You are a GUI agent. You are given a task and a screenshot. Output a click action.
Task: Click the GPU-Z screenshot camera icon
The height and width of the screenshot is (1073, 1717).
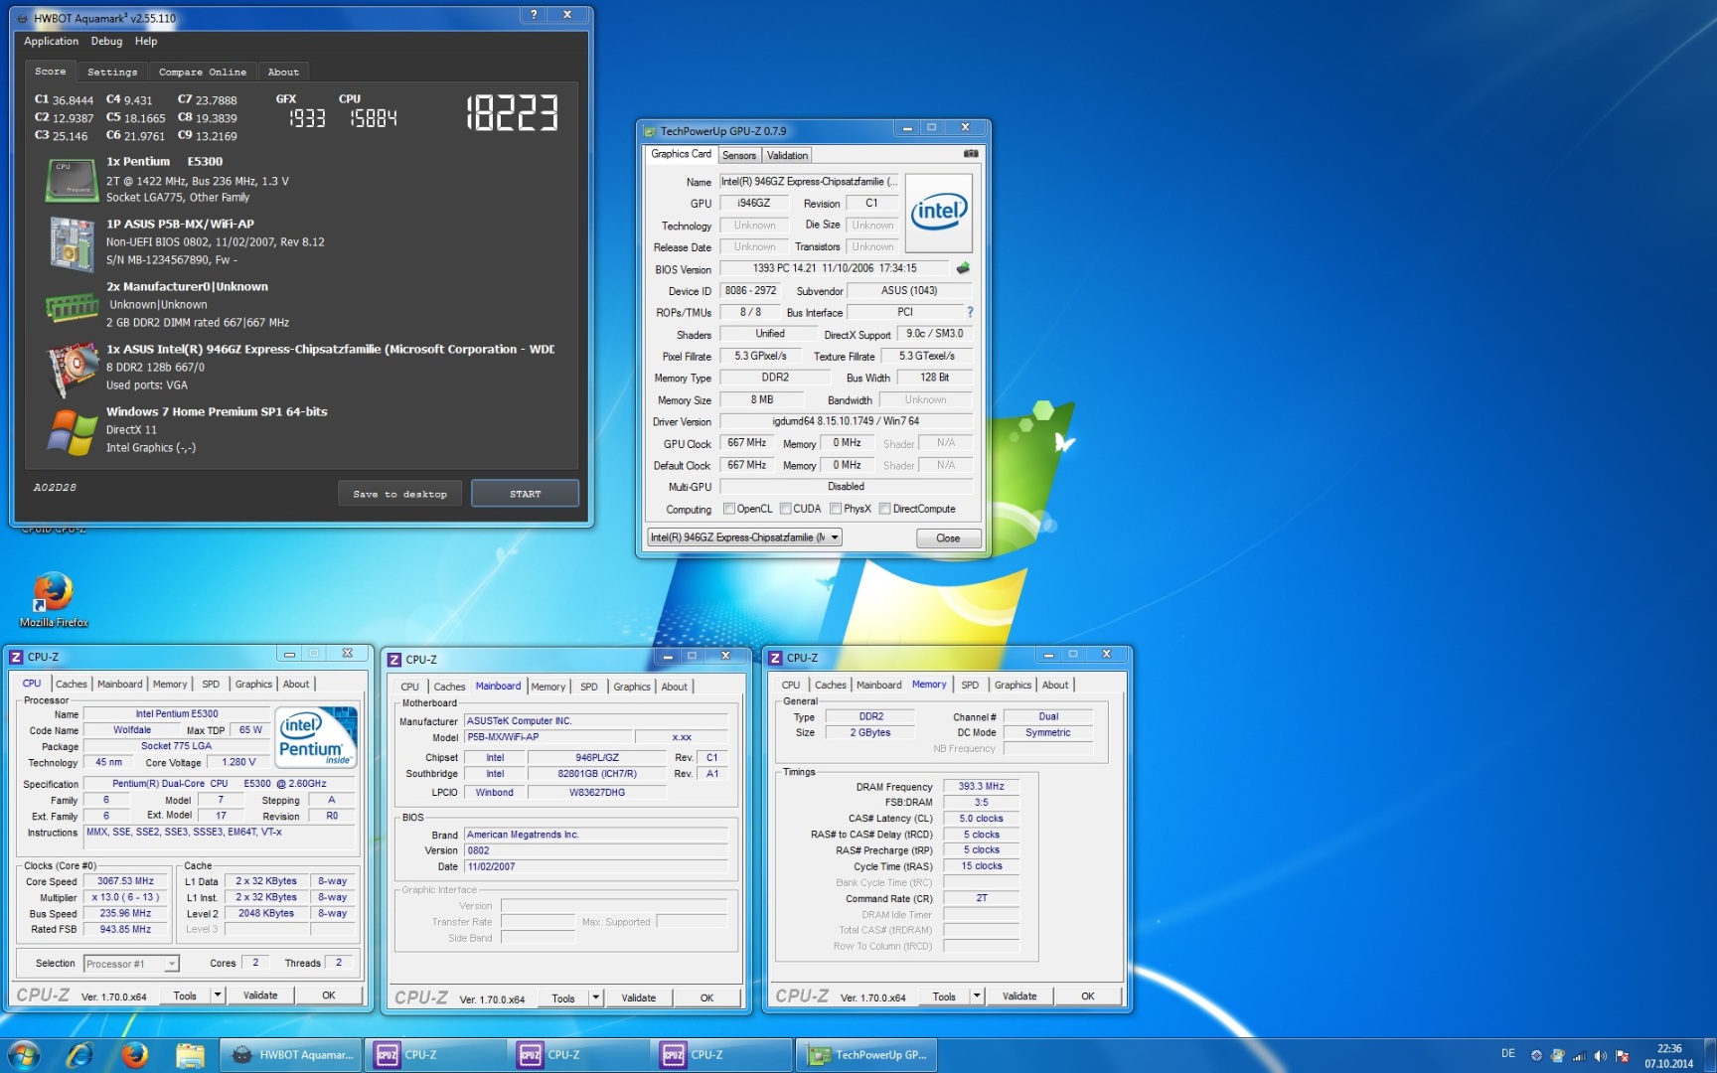[x=971, y=154]
